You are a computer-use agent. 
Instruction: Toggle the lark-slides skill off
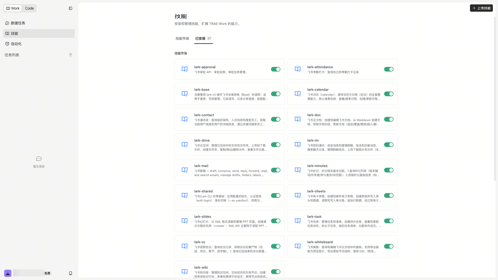(x=276, y=221)
